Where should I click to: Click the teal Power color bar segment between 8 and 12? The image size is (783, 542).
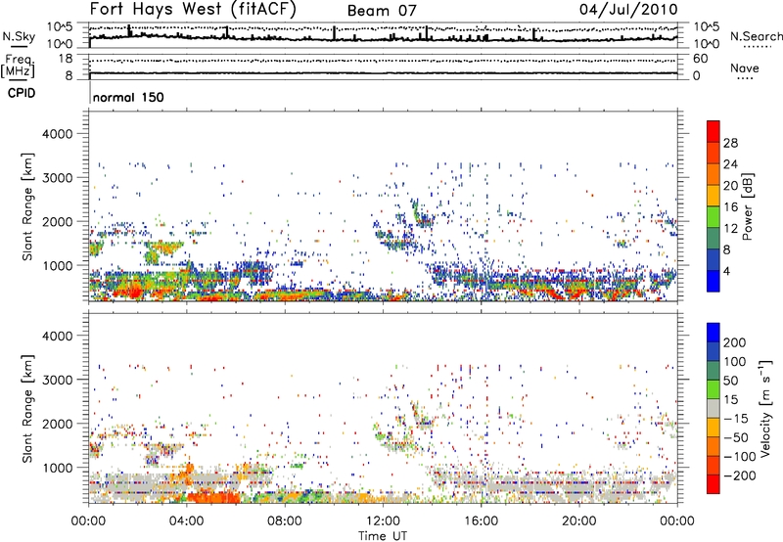(714, 239)
